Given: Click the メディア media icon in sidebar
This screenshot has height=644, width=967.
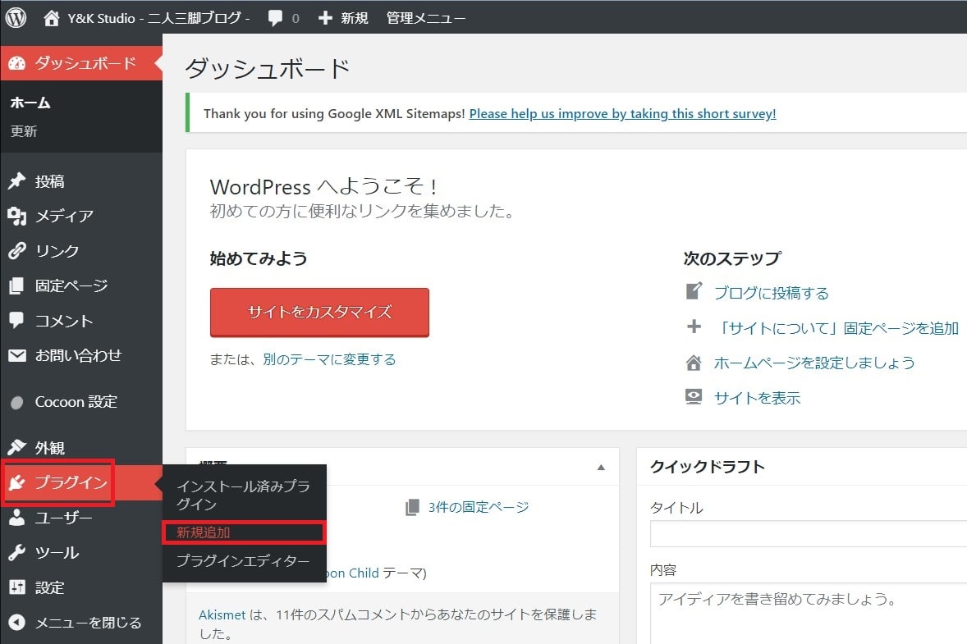Looking at the screenshot, I should point(17,217).
